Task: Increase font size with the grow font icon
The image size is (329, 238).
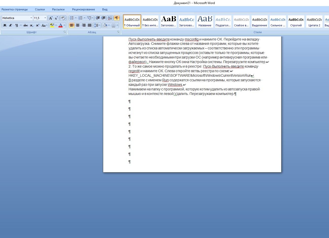Action: pos(51,18)
